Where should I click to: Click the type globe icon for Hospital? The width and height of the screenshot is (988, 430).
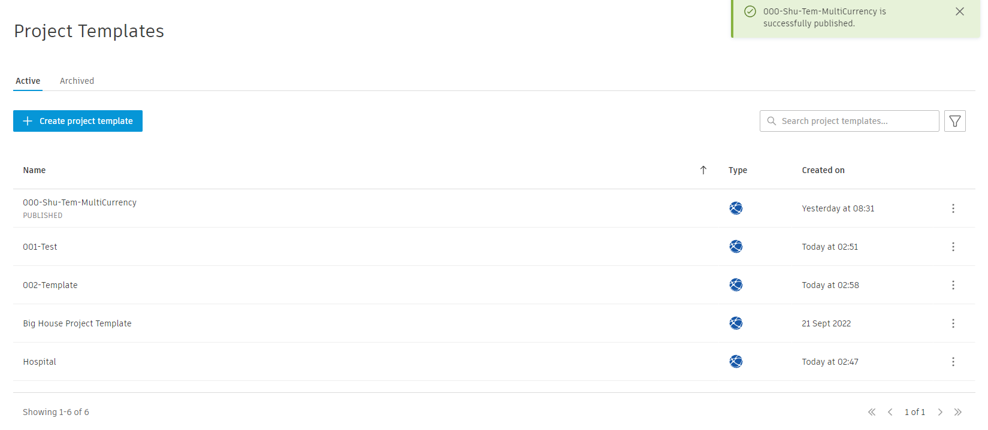(736, 362)
